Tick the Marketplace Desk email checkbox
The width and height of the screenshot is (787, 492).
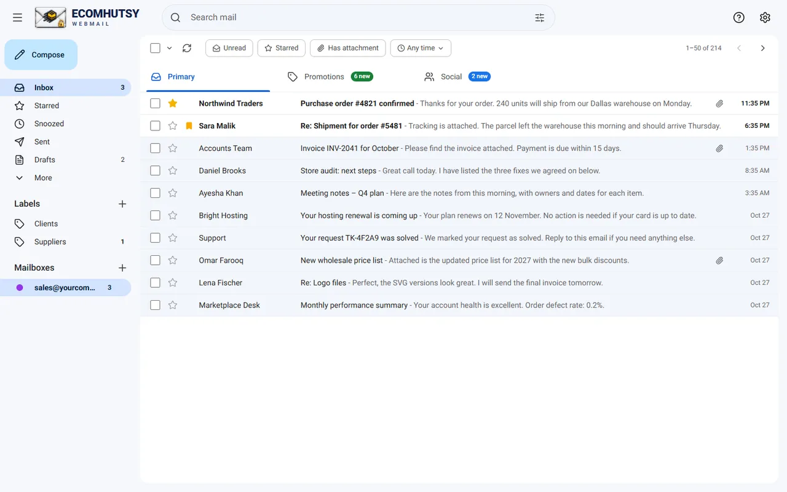[155, 305]
